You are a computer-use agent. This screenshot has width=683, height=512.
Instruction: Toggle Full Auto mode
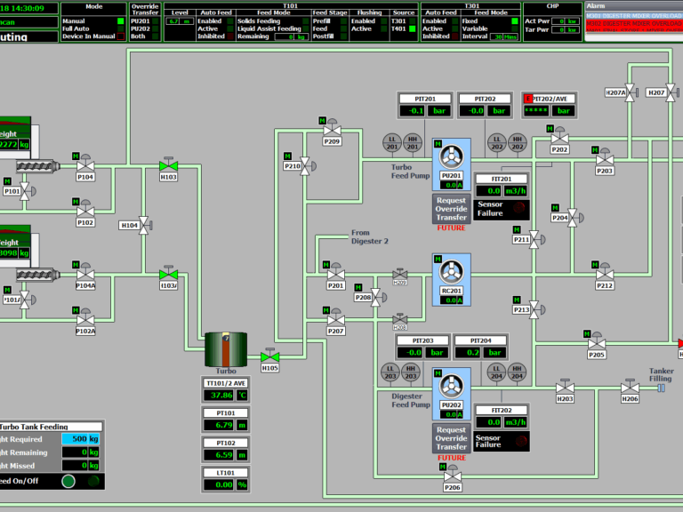pos(121,28)
